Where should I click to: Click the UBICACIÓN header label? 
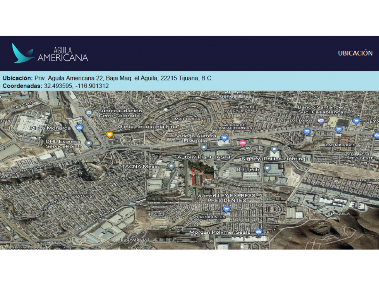(355, 53)
